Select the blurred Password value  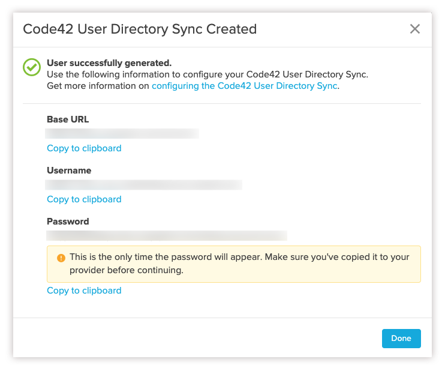coord(167,235)
